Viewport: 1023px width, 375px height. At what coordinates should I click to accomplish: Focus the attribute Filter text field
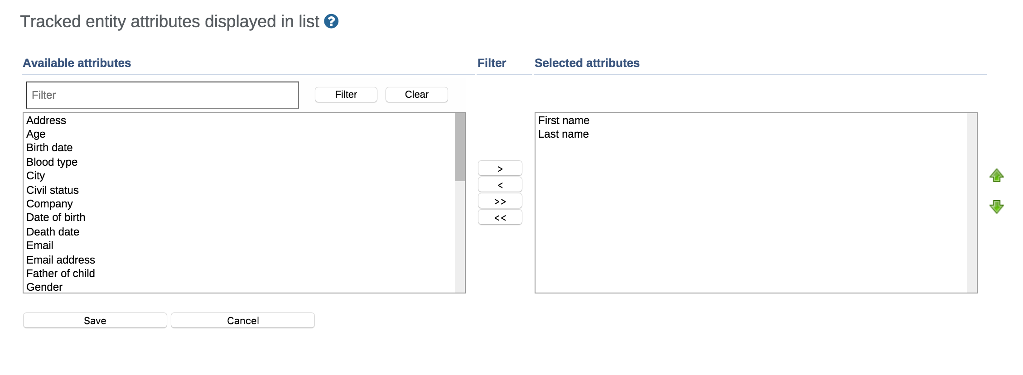163,95
